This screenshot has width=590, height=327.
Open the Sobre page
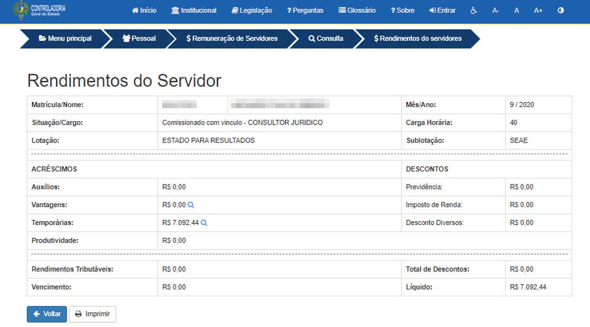pos(403,10)
